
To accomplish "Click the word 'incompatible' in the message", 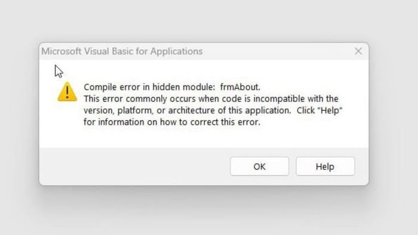I will pyautogui.click(x=279, y=99).
